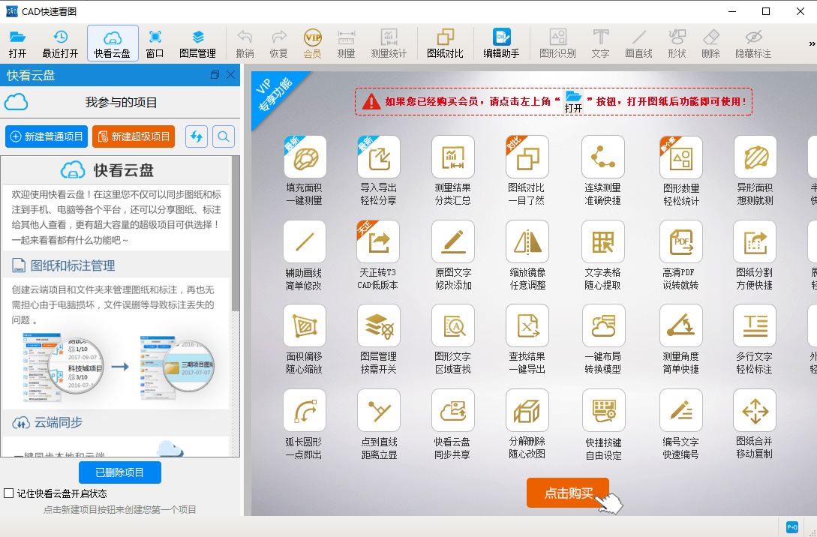
Task: Expand the toolbar overflow chevron
Action: pyautogui.click(x=811, y=43)
